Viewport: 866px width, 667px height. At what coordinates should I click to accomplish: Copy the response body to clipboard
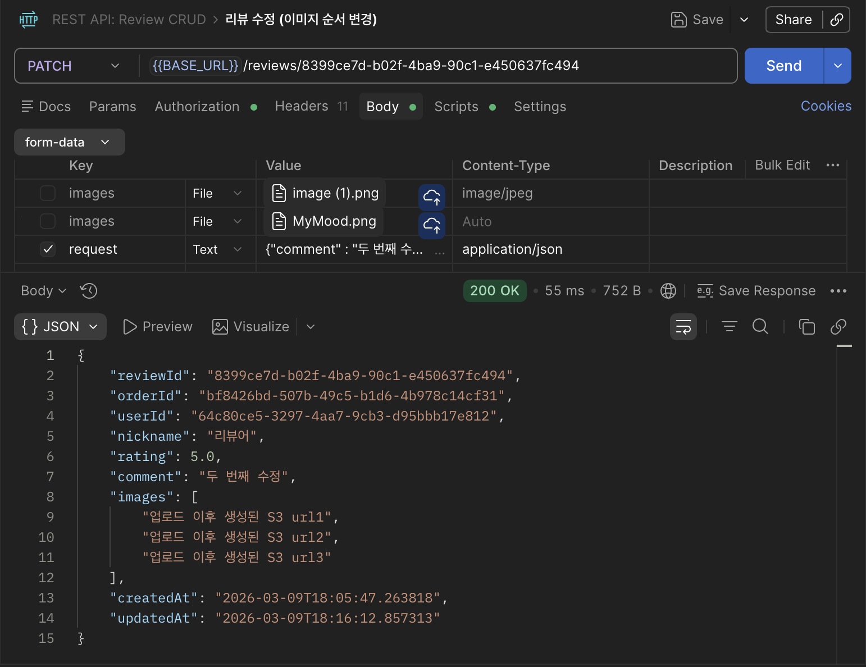(x=807, y=327)
